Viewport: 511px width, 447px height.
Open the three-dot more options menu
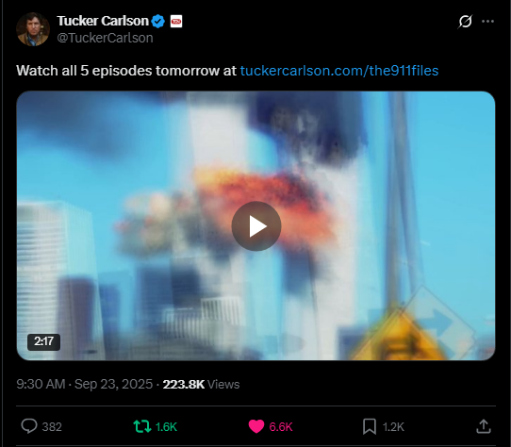487,22
